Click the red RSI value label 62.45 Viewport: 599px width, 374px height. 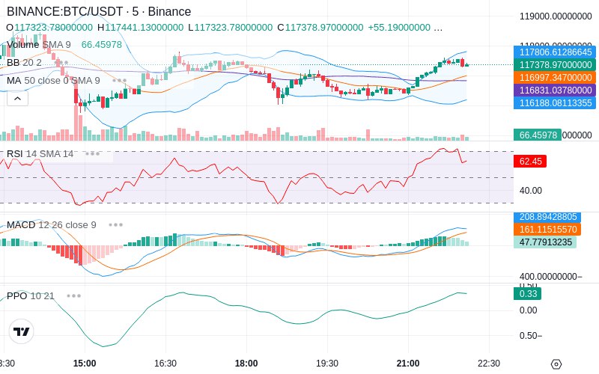[x=530, y=161]
